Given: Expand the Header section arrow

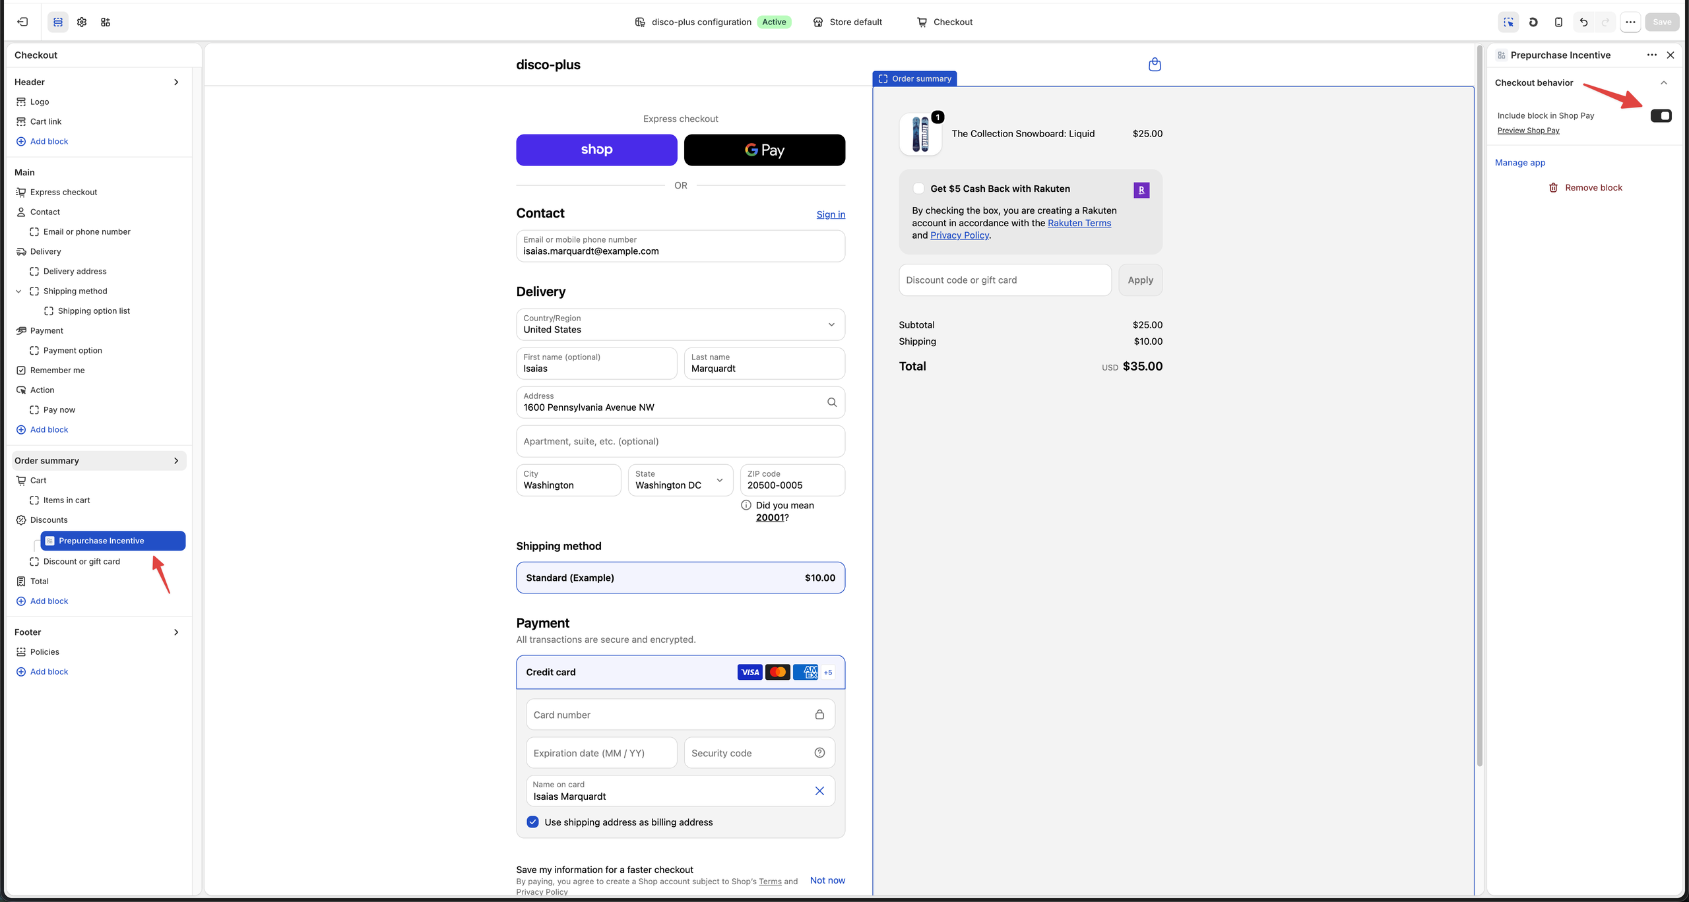Looking at the screenshot, I should point(176,82).
